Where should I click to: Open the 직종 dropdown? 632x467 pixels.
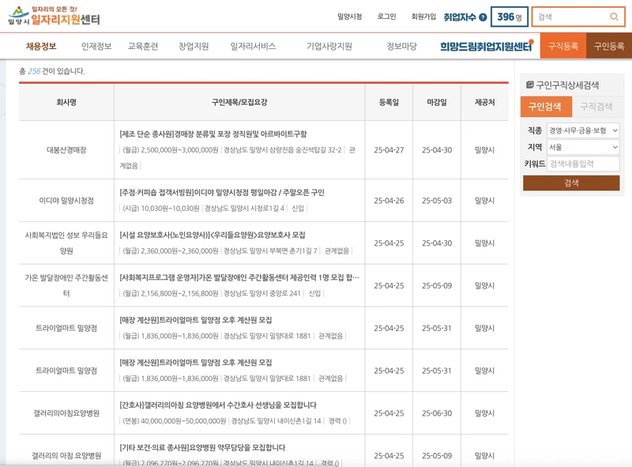click(x=583, y=130)
